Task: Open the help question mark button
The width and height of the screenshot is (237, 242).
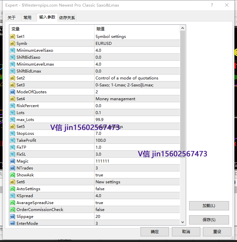Action: tap(212, 5)
